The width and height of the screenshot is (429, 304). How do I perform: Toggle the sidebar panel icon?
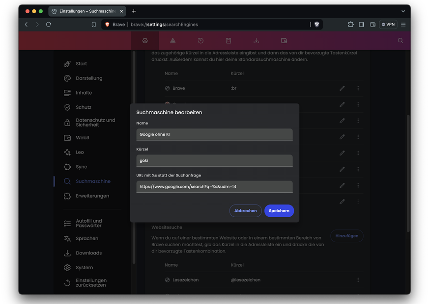tap(362, 25)
